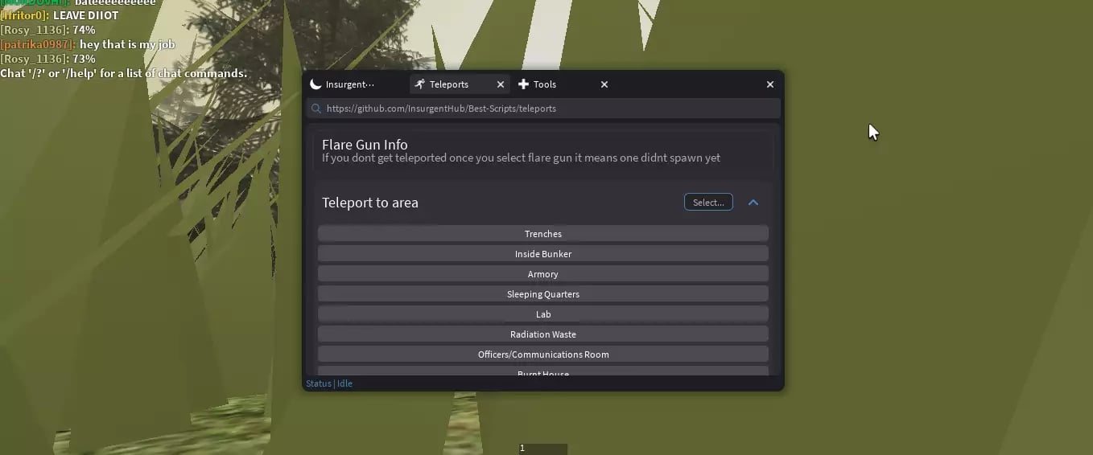Close the Teleports tab
Viewport: 1093px width, 455px height.
[x=501, y=84]
